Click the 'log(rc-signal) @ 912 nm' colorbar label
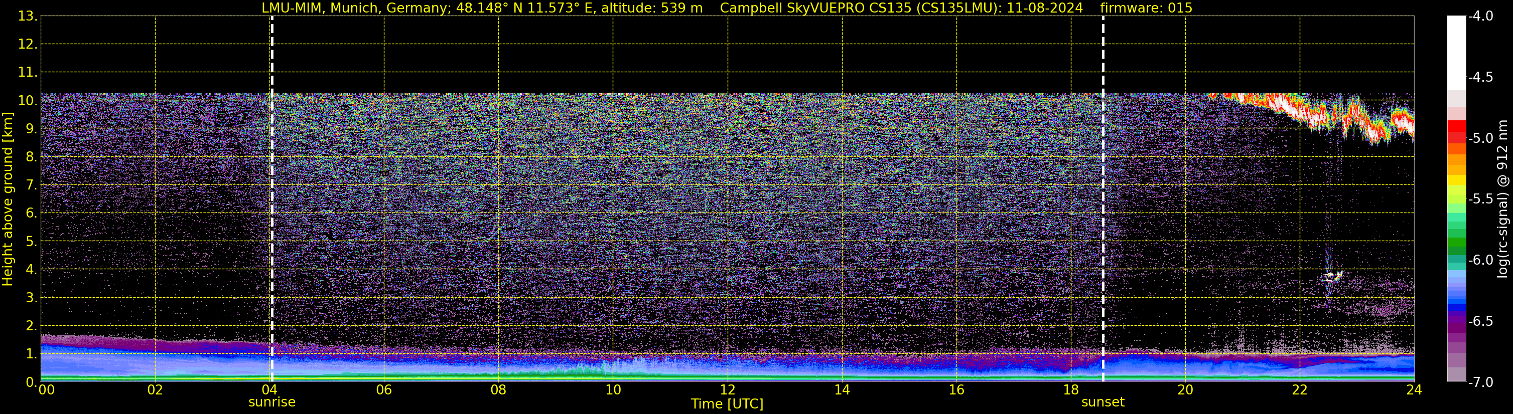The image size is (1513, 414). coord(1503,199)
